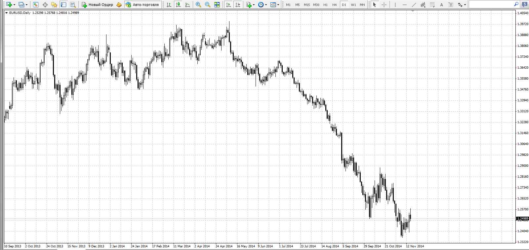Screen dimensions: 529x250
Task: Toggle the Авто-торговля button
Action: coord(142,5)
